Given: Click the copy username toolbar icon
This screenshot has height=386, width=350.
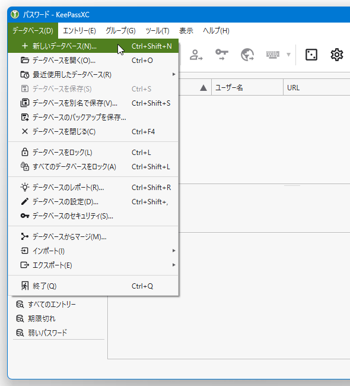Looking at the screenshot, I should 196,55.
